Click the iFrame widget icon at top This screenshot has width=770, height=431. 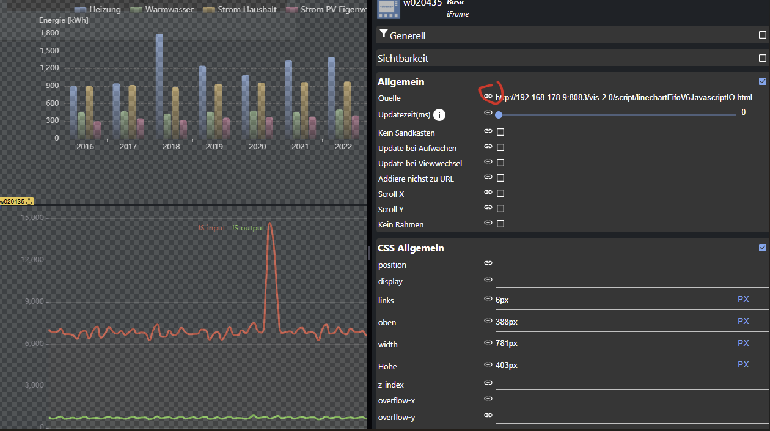coord(389,8)
